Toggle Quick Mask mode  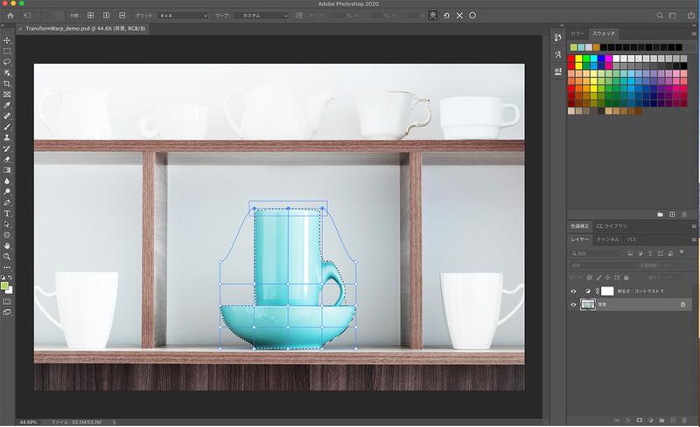pos(7,302)
